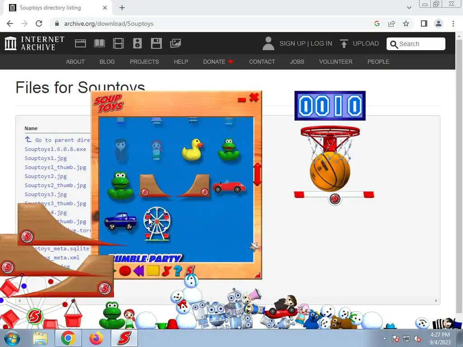This screenshot has width=463, height=347.
Task: Open the Images icon in archive navbar
Action: click(175, 43)
